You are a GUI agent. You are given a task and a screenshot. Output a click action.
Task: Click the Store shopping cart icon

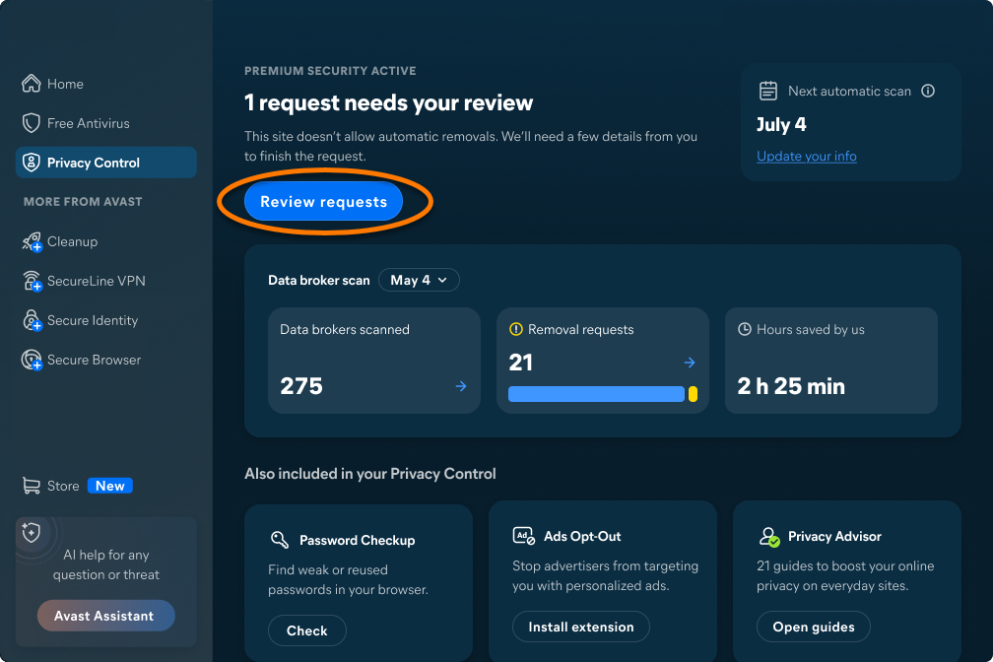tap(32, 486)
